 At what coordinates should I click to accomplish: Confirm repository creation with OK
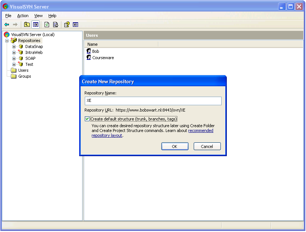pyautogui.click(x=175, y=146)
